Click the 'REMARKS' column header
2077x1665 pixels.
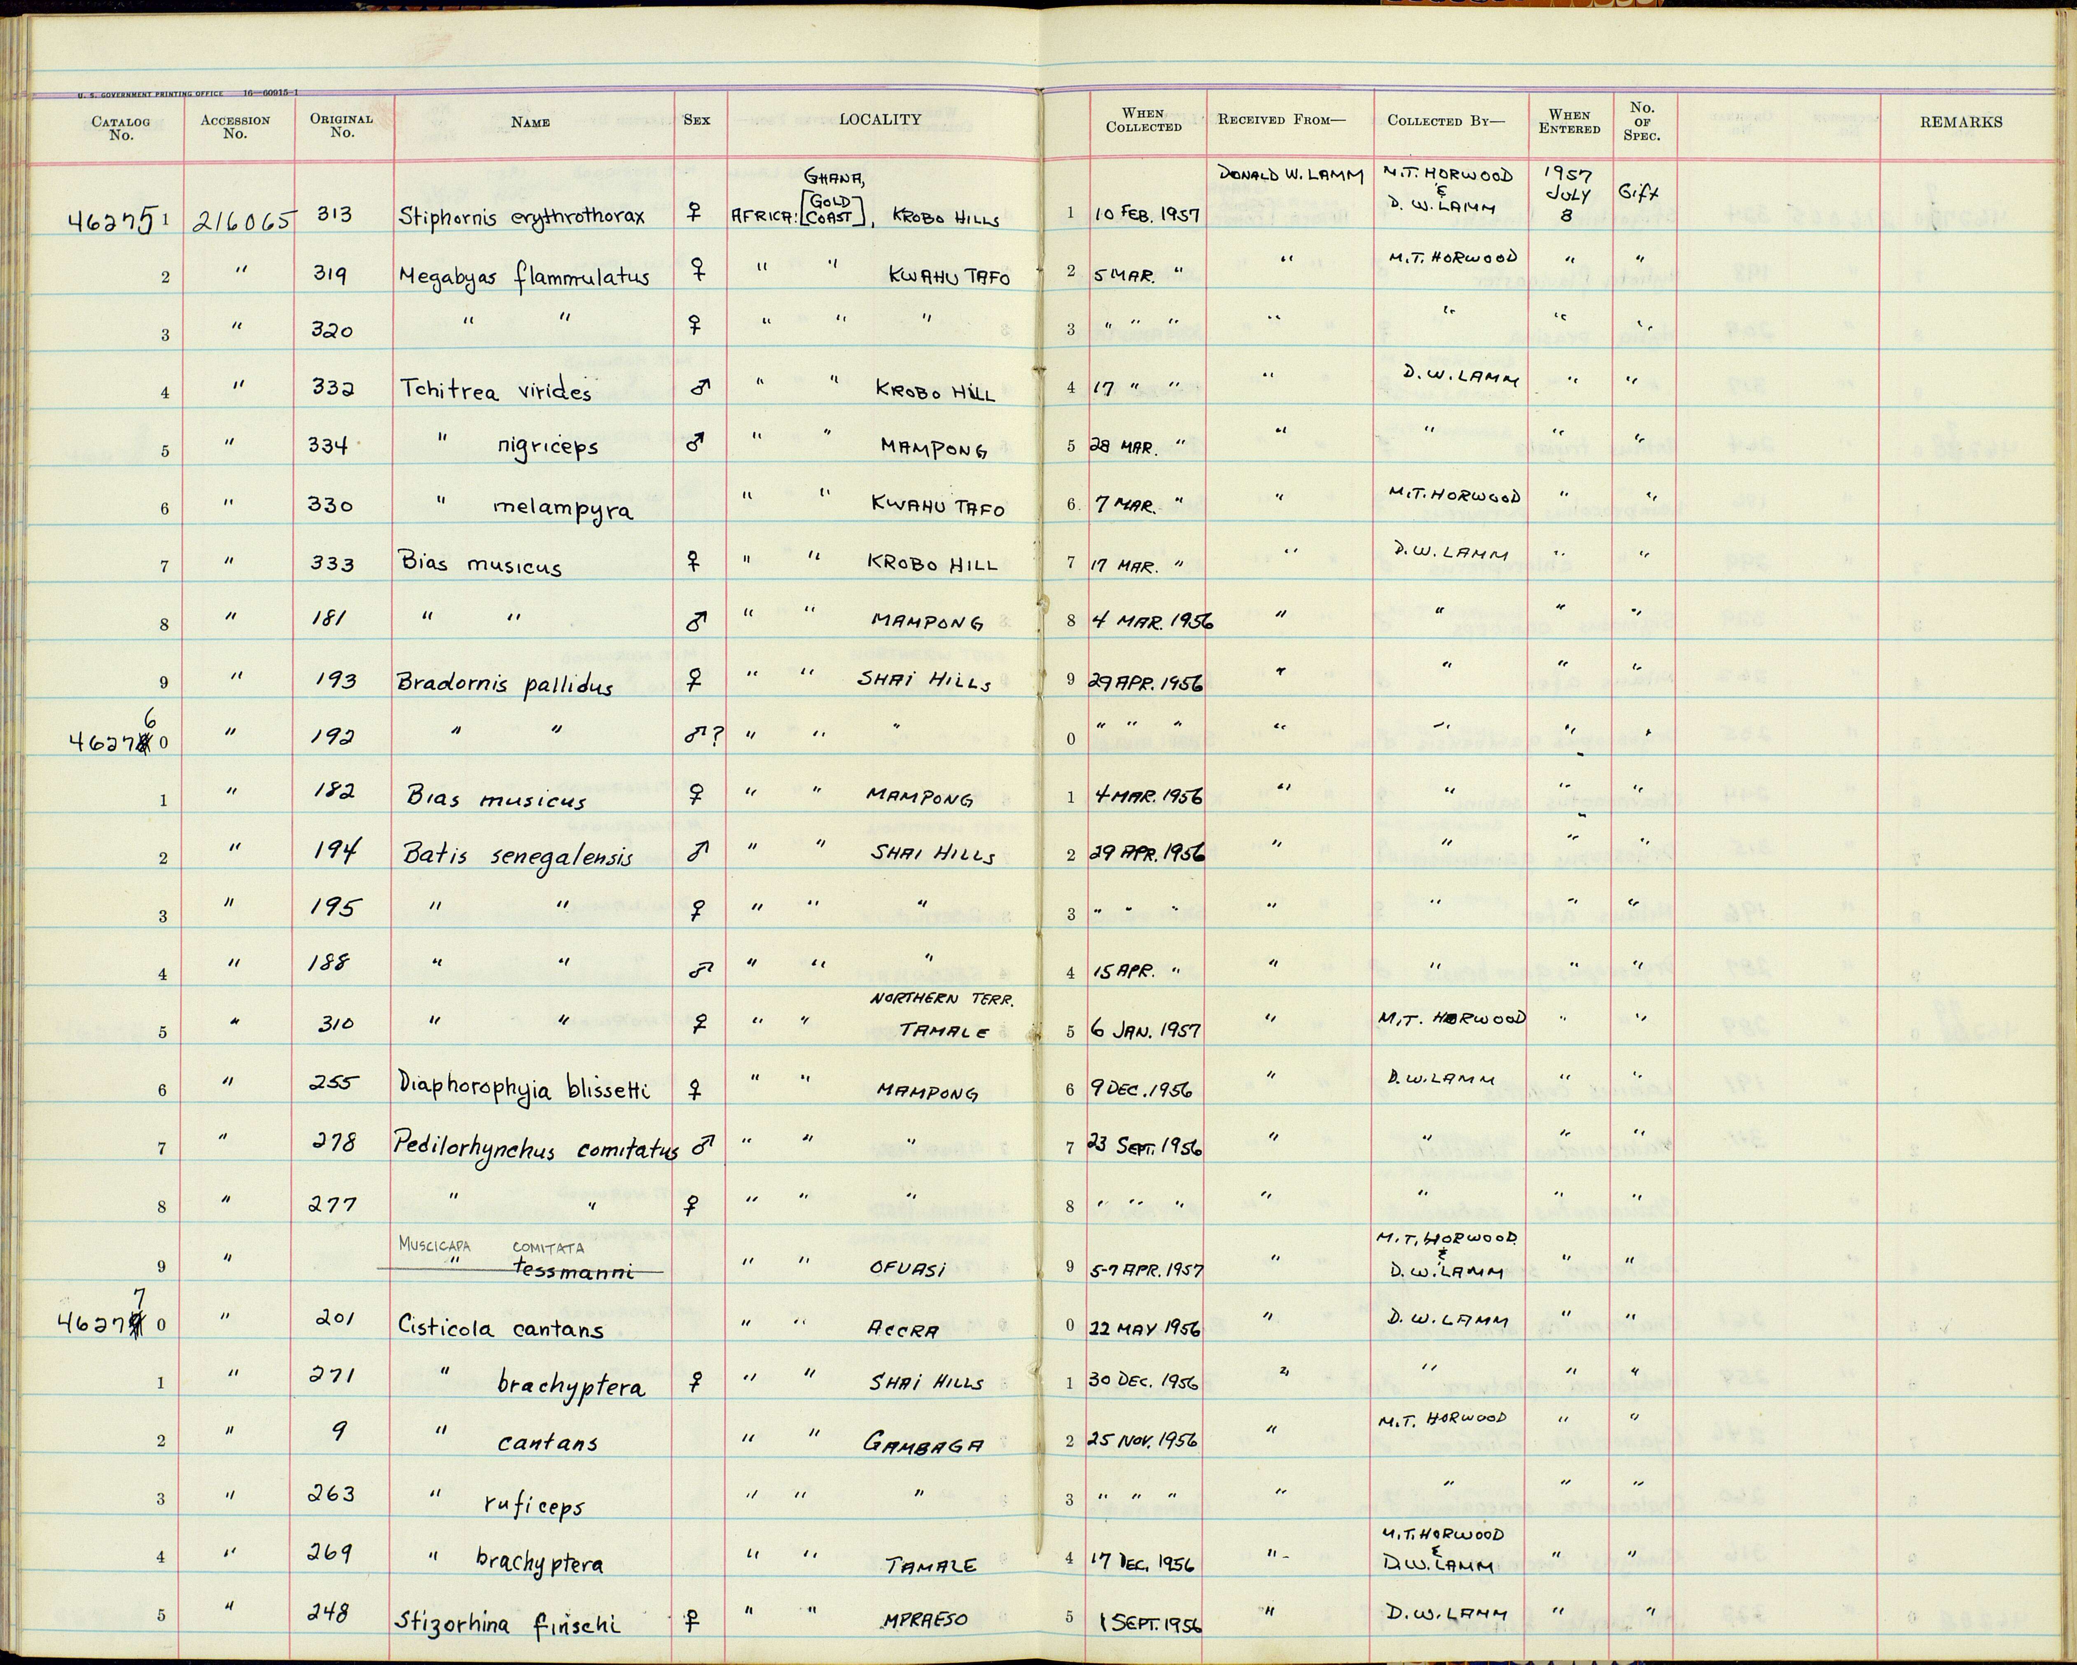pos(1960,122)
